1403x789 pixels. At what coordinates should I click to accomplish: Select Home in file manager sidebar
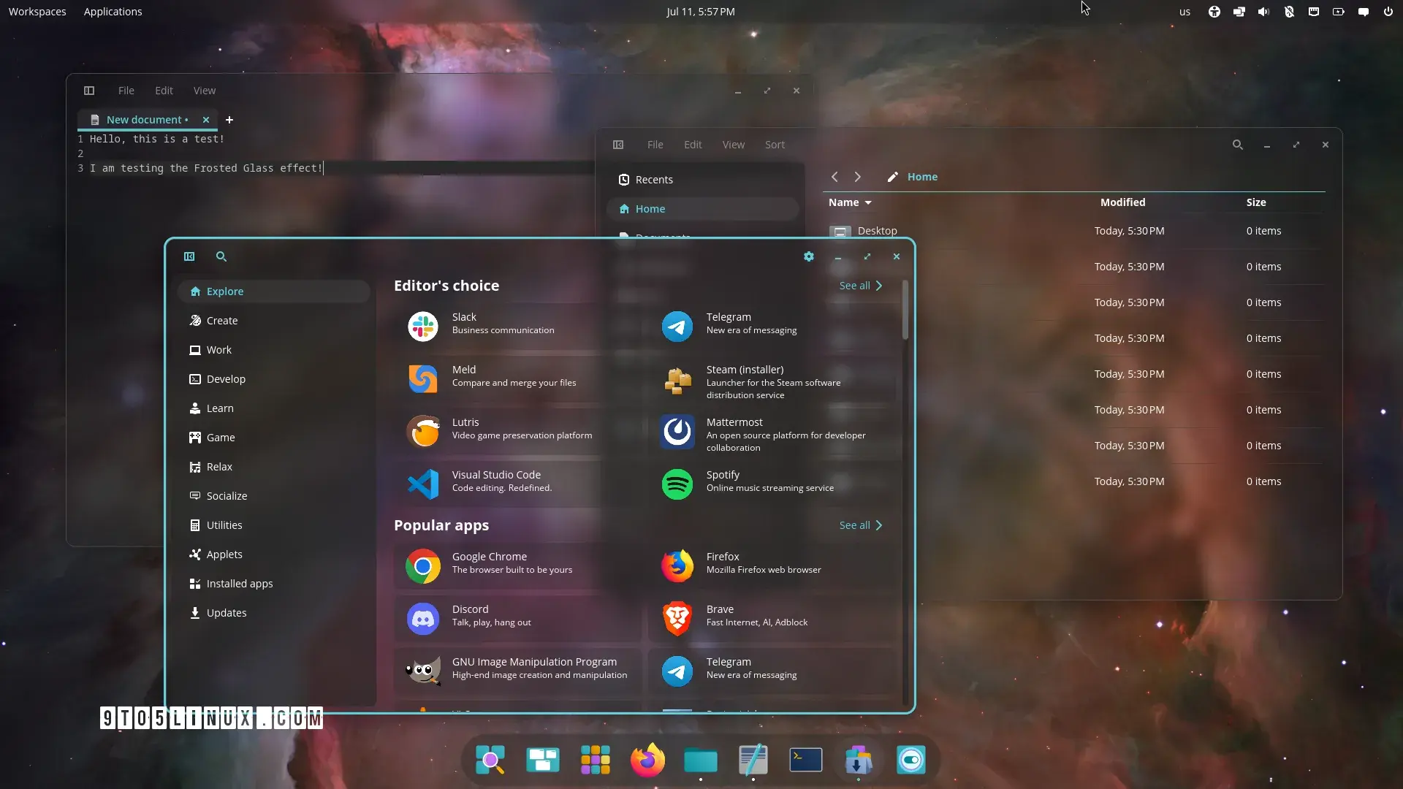point(703,209)
